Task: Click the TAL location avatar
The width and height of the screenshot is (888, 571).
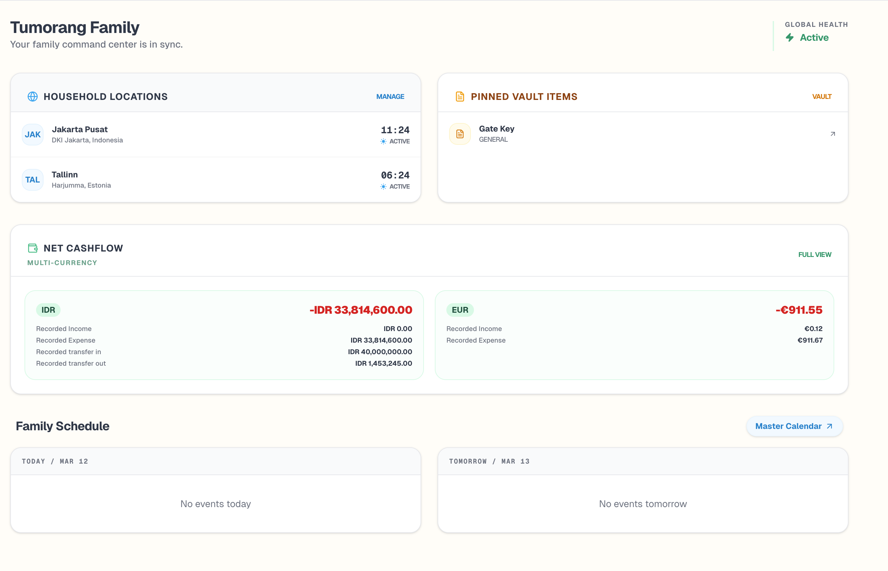Action: coord(33,179)
